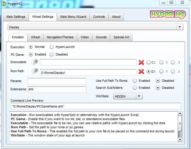
Task: Switch to Main Settings tab
Action: (x=16, y=17)
